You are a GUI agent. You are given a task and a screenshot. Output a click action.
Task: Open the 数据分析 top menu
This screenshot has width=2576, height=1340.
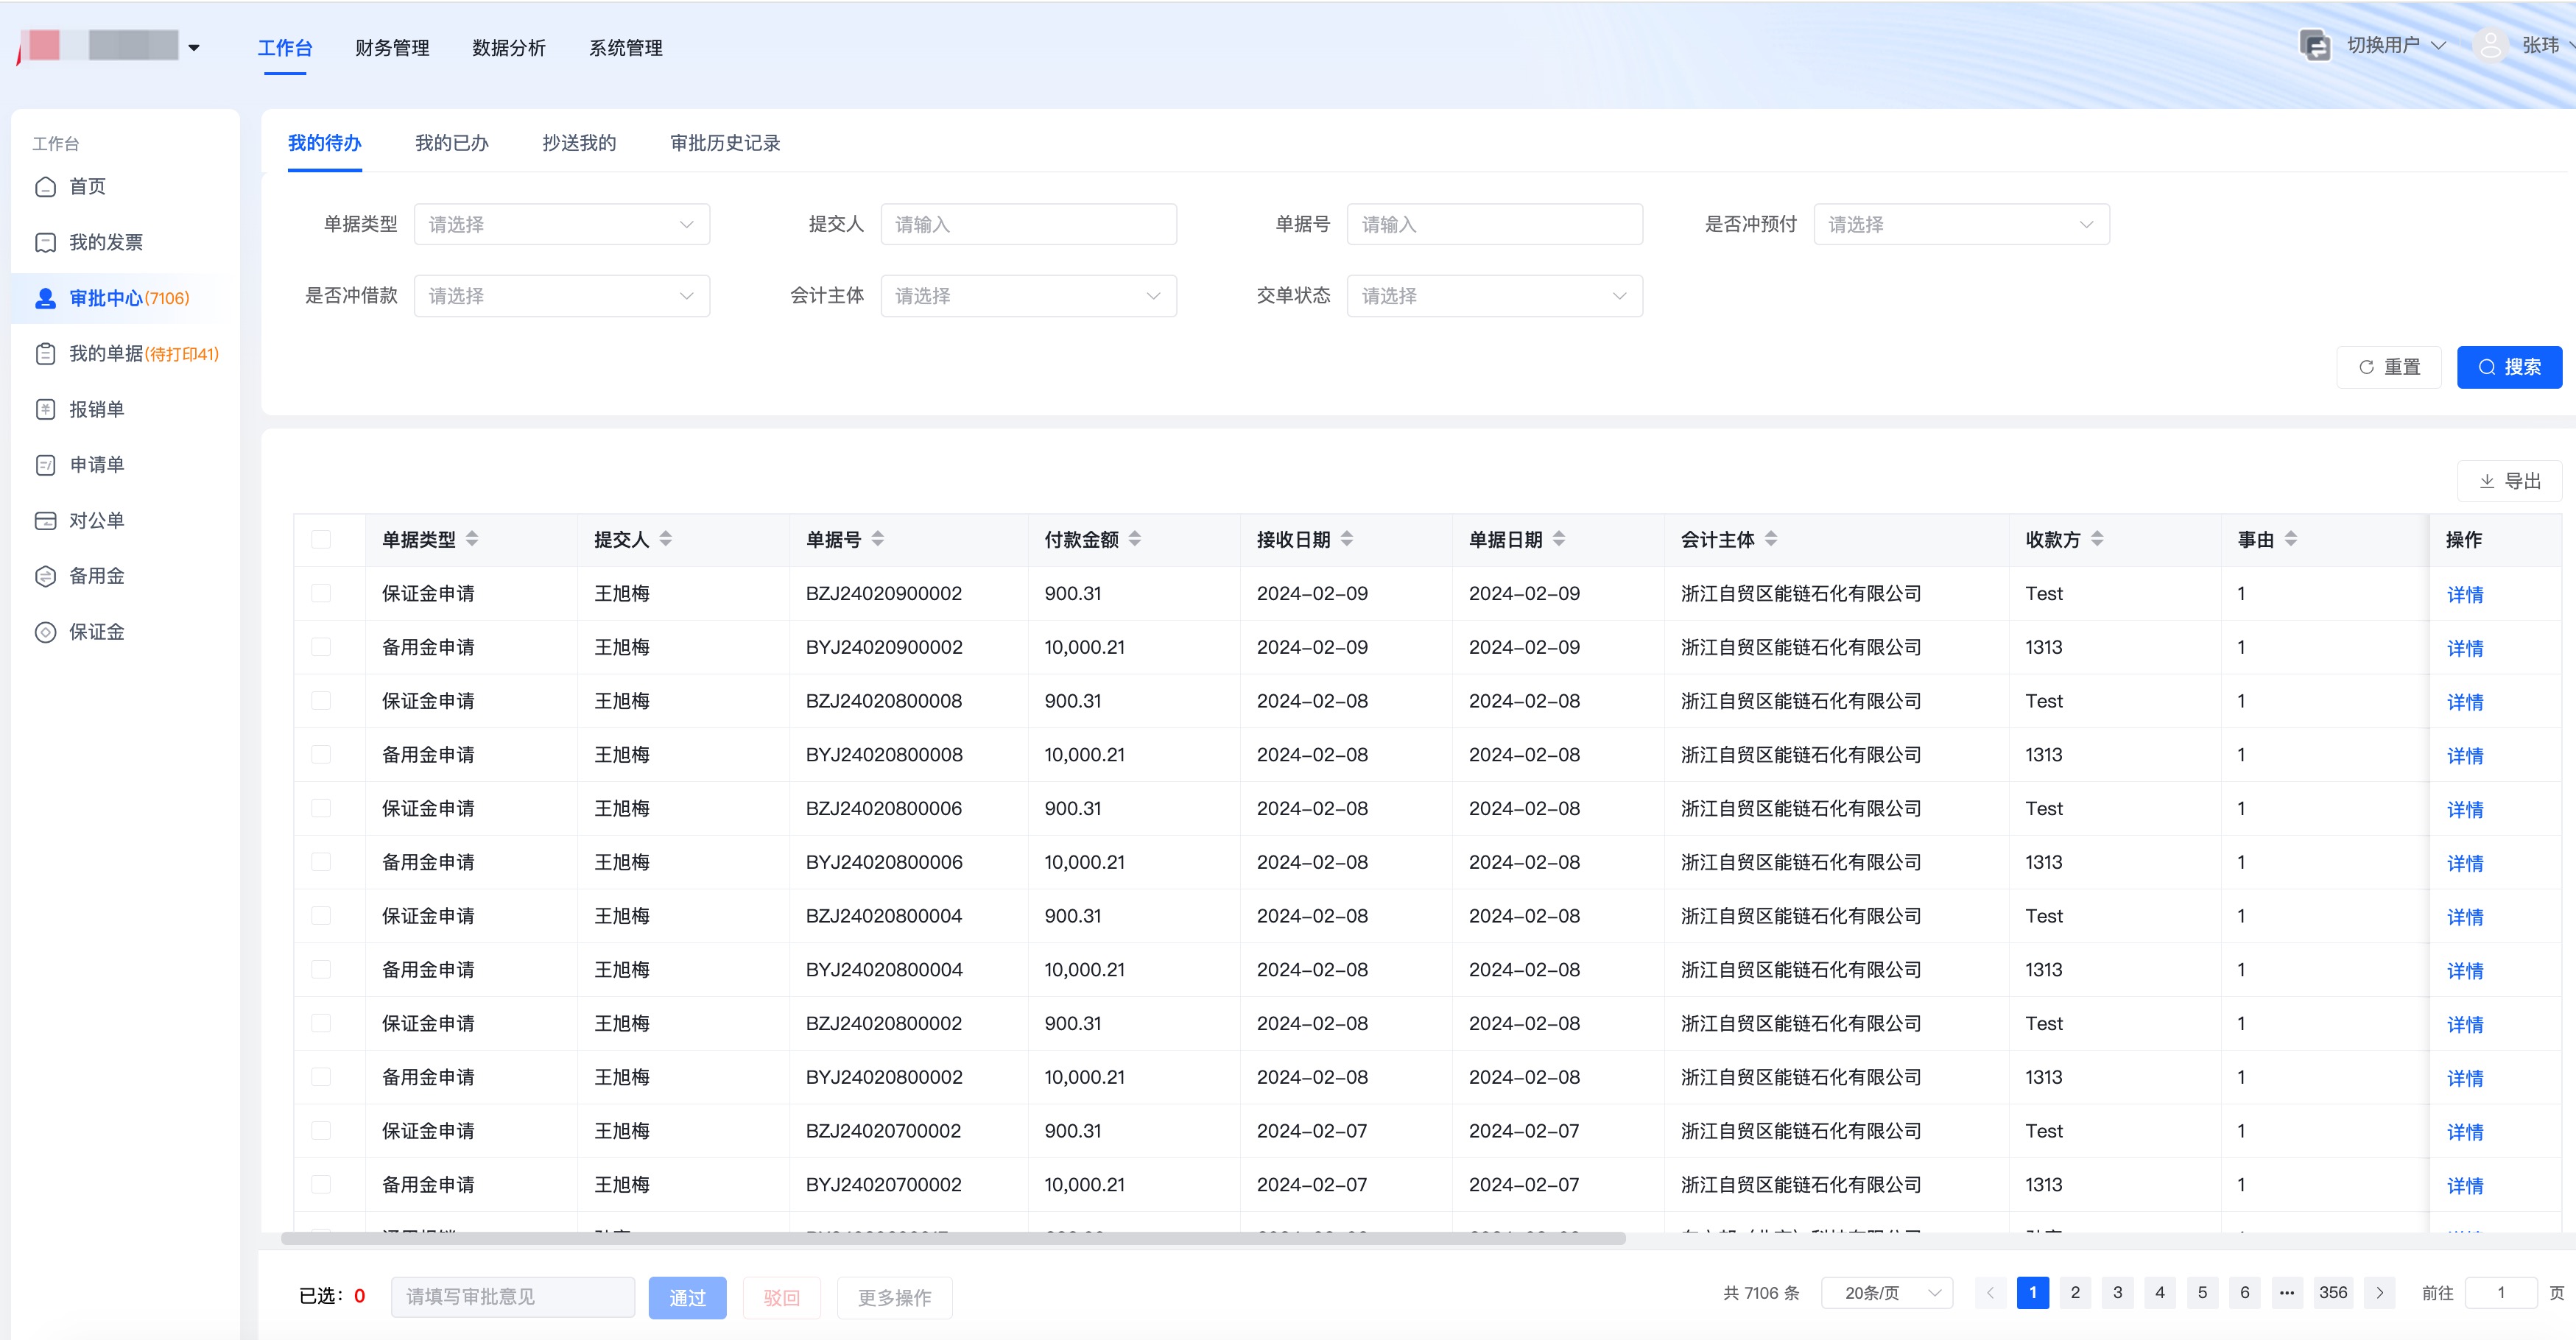(x=509, y=48)
